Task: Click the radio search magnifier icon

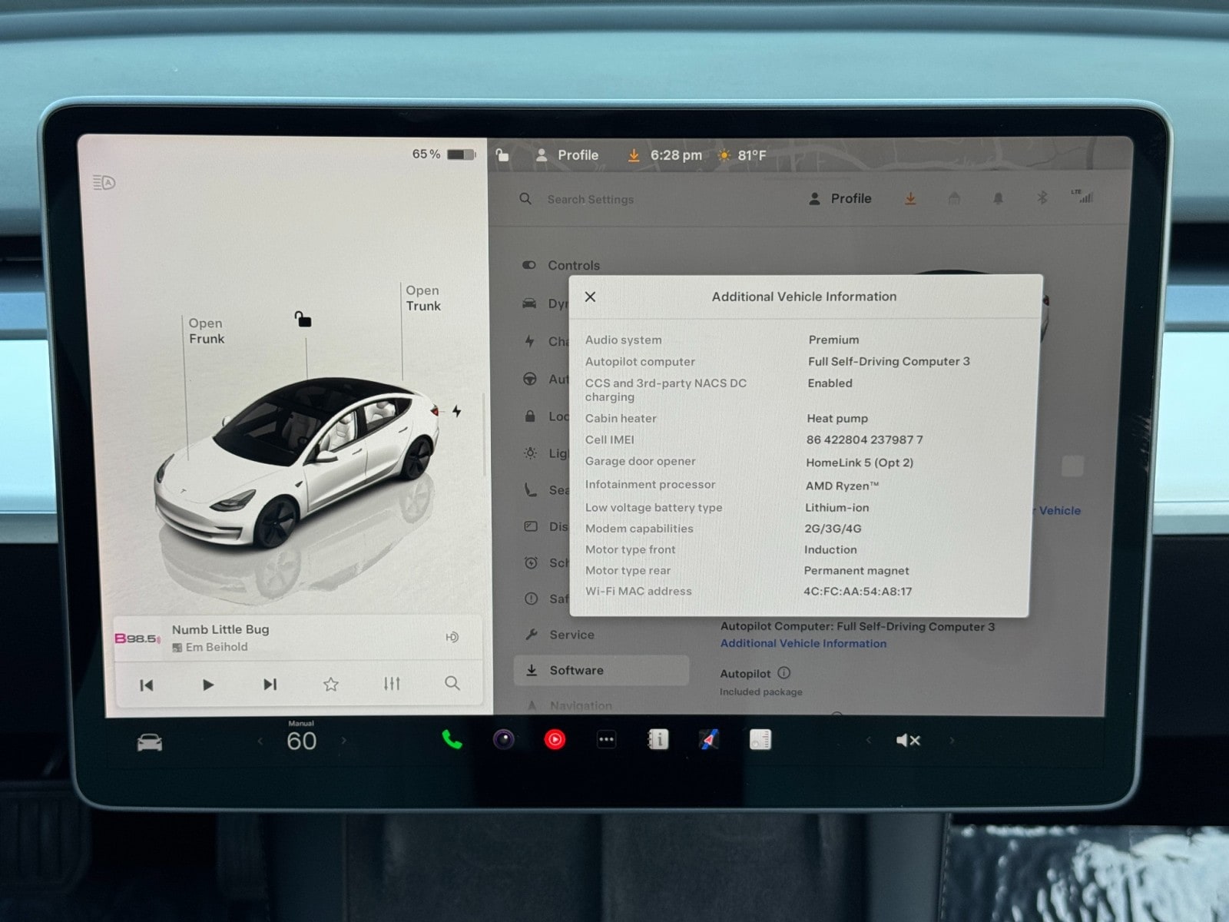Action: pyautogui.click(x=452, y=684)
